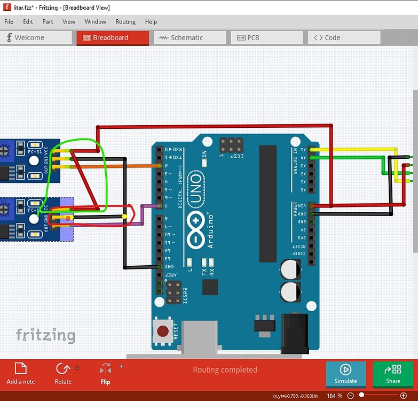Switch to the Schematic tab

click(x=190, y=37)
